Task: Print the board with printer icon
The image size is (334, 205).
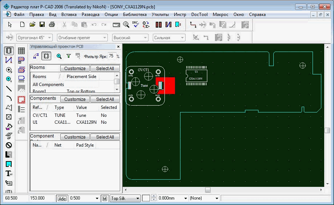Action: 52,25
